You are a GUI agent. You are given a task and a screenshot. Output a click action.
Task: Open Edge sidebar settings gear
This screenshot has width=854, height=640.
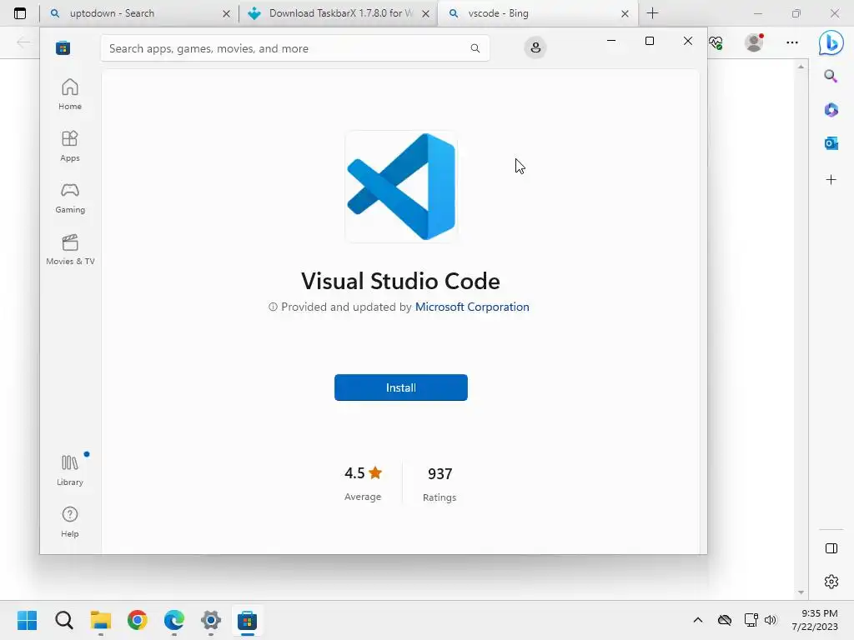pos(831,581)
